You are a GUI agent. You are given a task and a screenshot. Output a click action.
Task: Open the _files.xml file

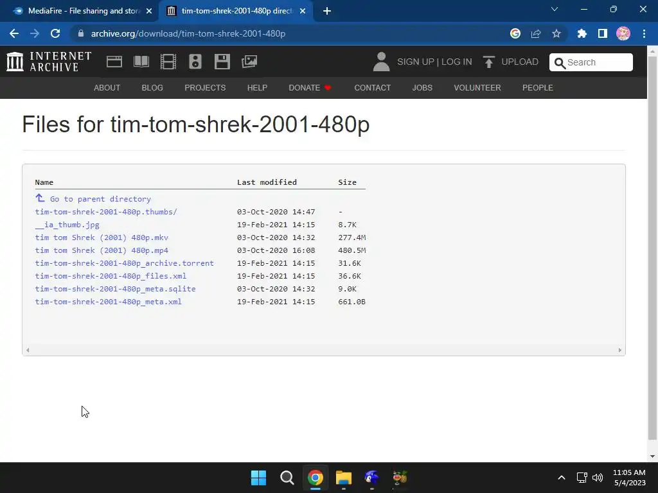[111, 276]
